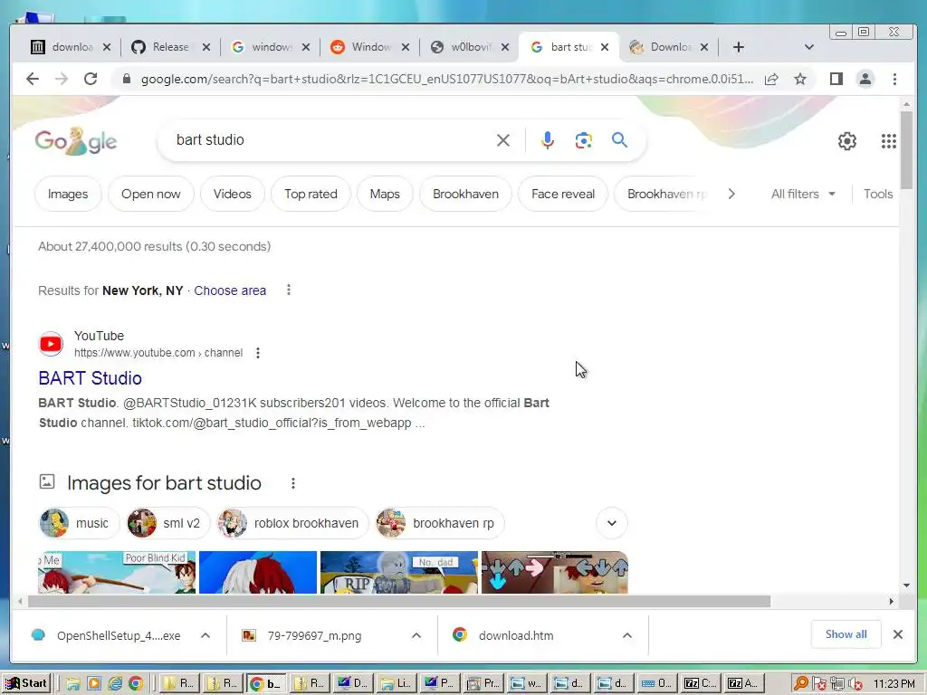The height and width of the screenshot is (695, 927).
Task: Apply the Open now filter
Action: pyautogui.click(x=151, y=194)
